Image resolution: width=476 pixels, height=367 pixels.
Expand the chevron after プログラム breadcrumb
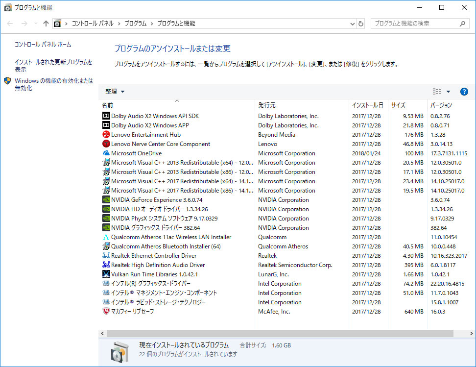[152, 24]
